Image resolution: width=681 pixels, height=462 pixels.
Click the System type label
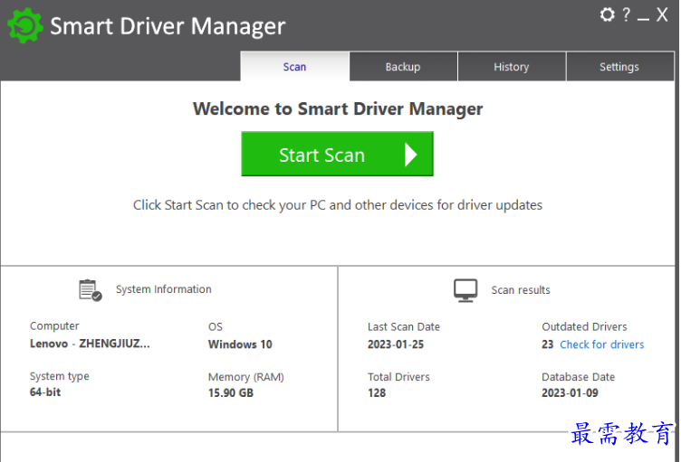[60, 376]
